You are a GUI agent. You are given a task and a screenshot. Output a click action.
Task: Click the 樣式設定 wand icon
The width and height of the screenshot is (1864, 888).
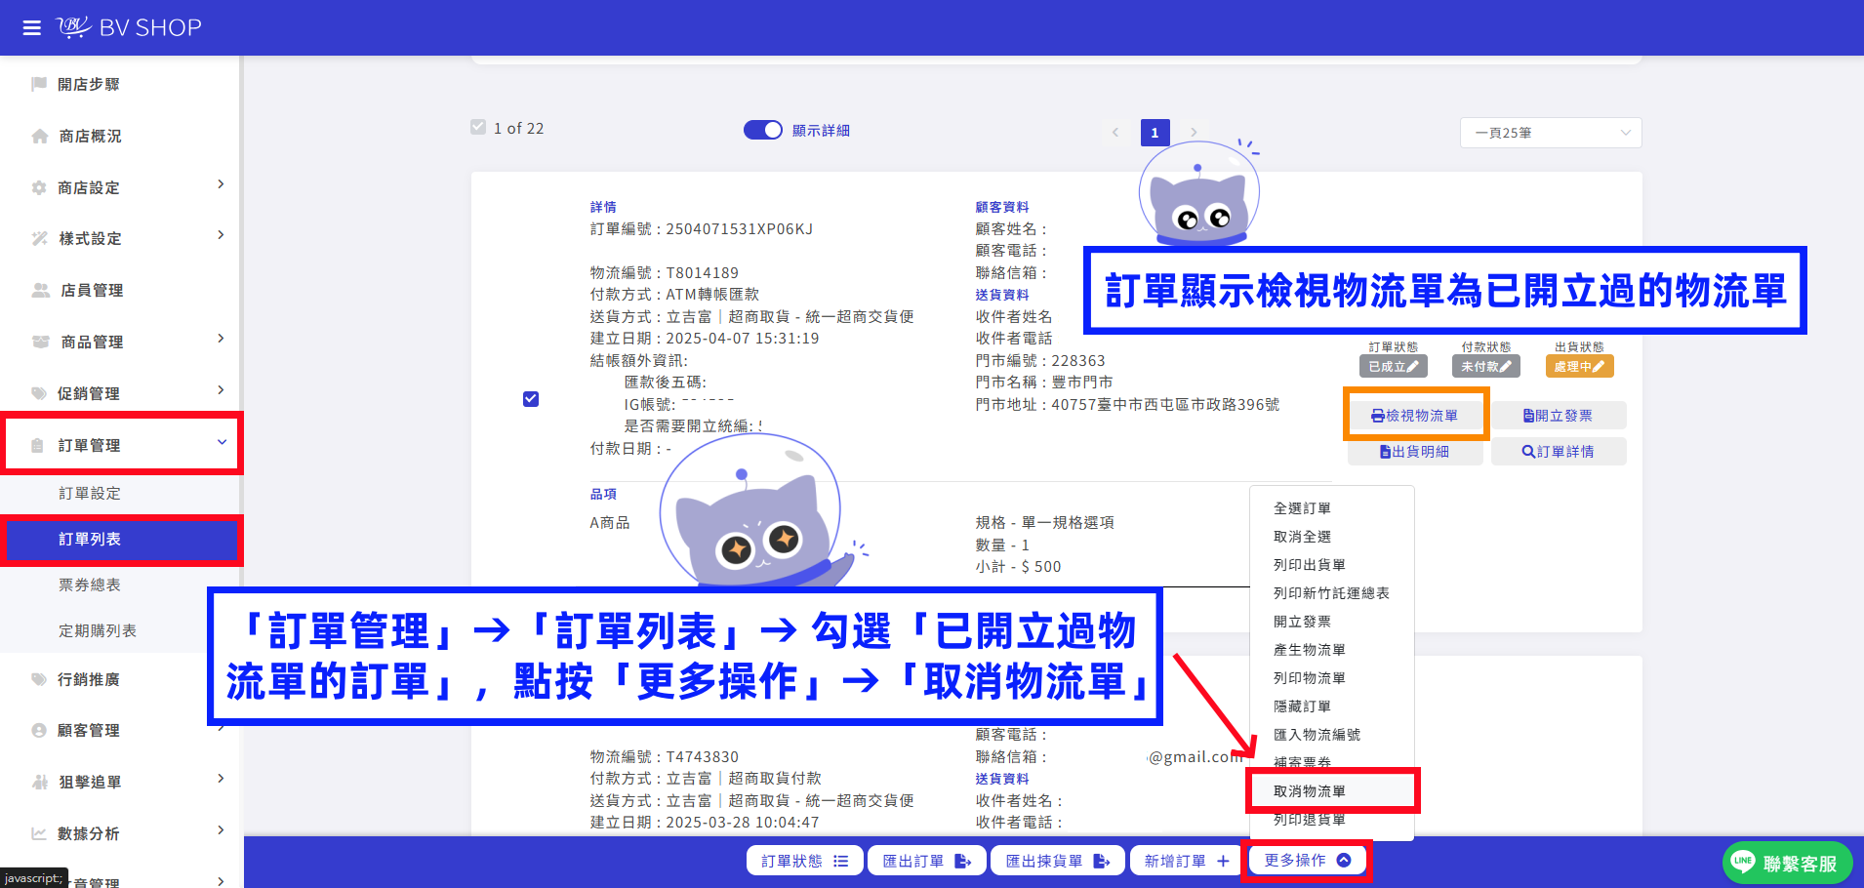pos(39,238)
